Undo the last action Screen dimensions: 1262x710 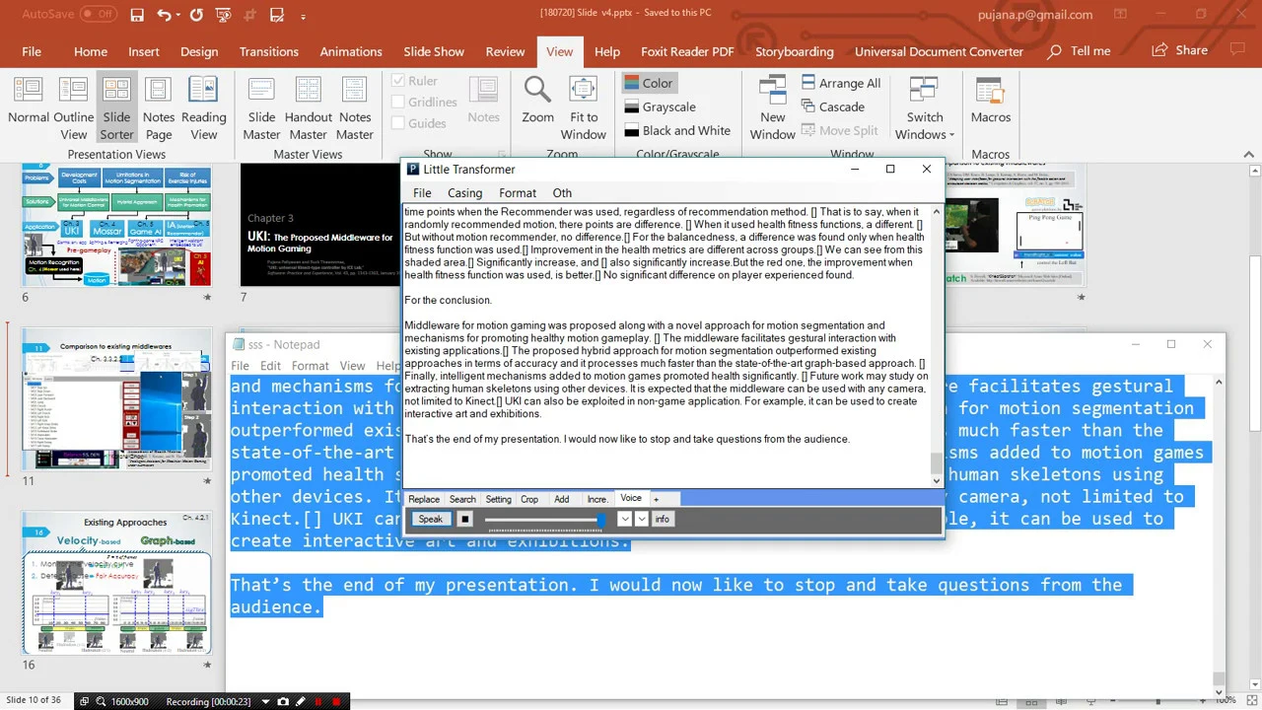(x=164, y=15)
